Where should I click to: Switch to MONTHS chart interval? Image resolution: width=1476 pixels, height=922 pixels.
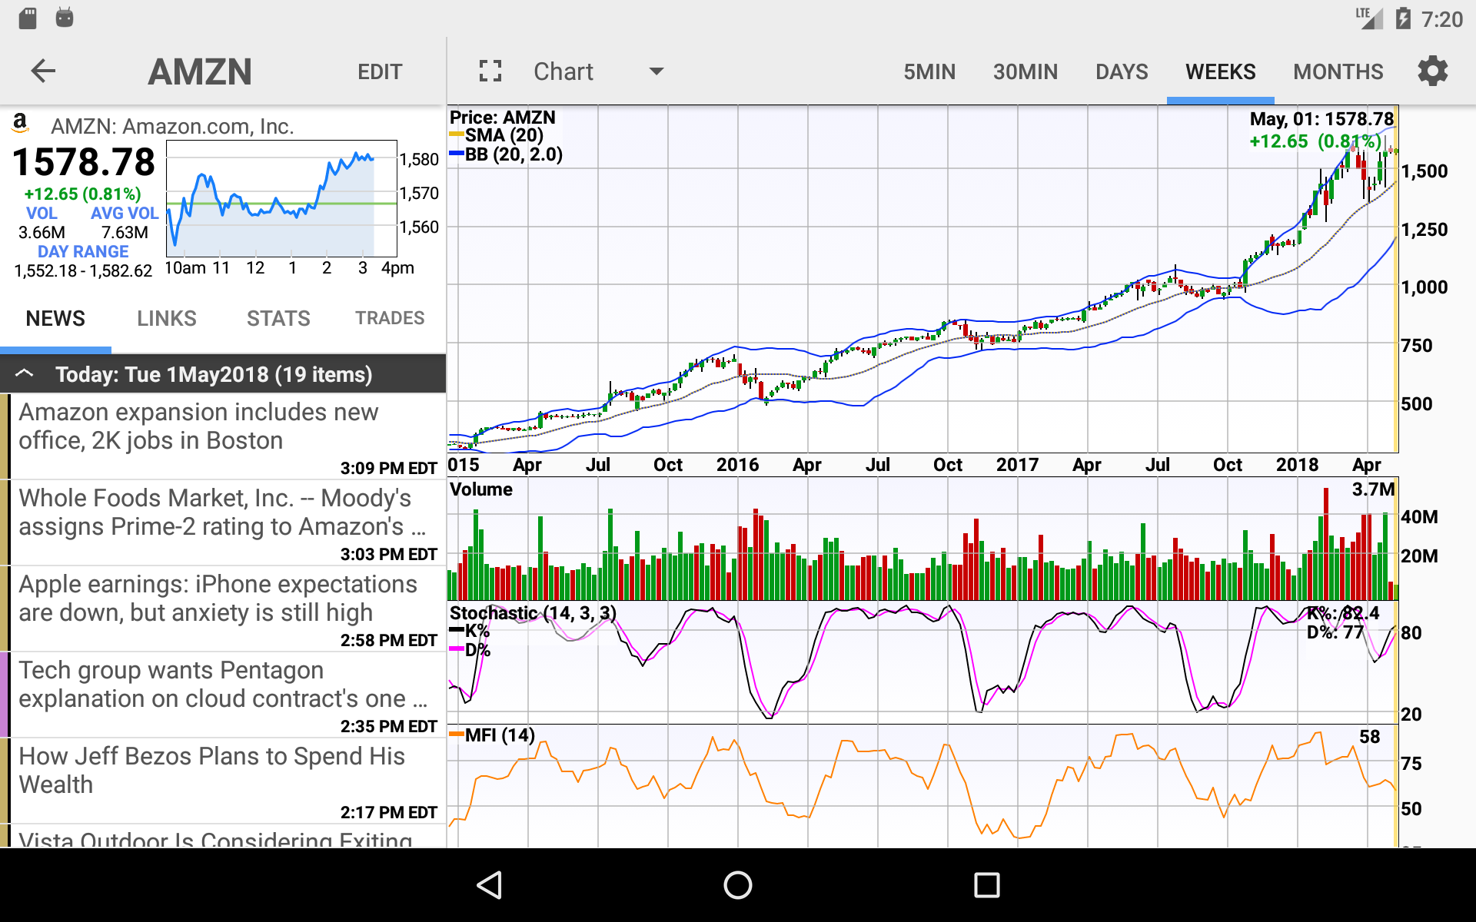pos(1338,71)
